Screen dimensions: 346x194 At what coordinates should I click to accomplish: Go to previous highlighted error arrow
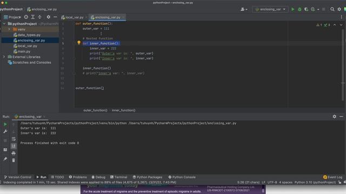click(335, 25)
